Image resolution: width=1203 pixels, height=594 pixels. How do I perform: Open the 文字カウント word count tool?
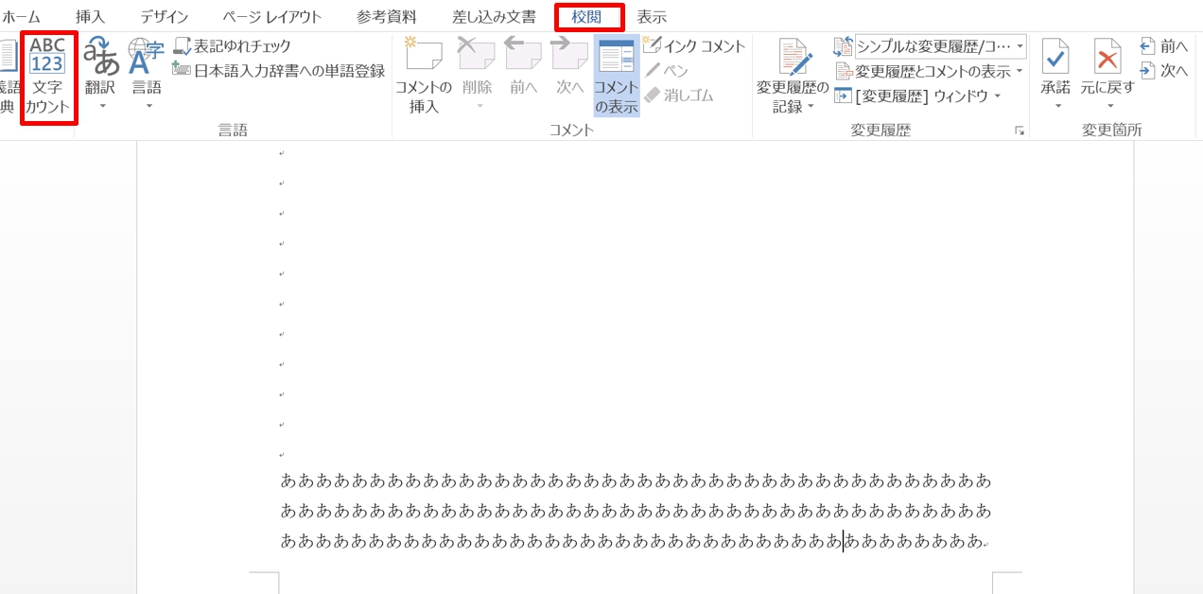point(47,78)
